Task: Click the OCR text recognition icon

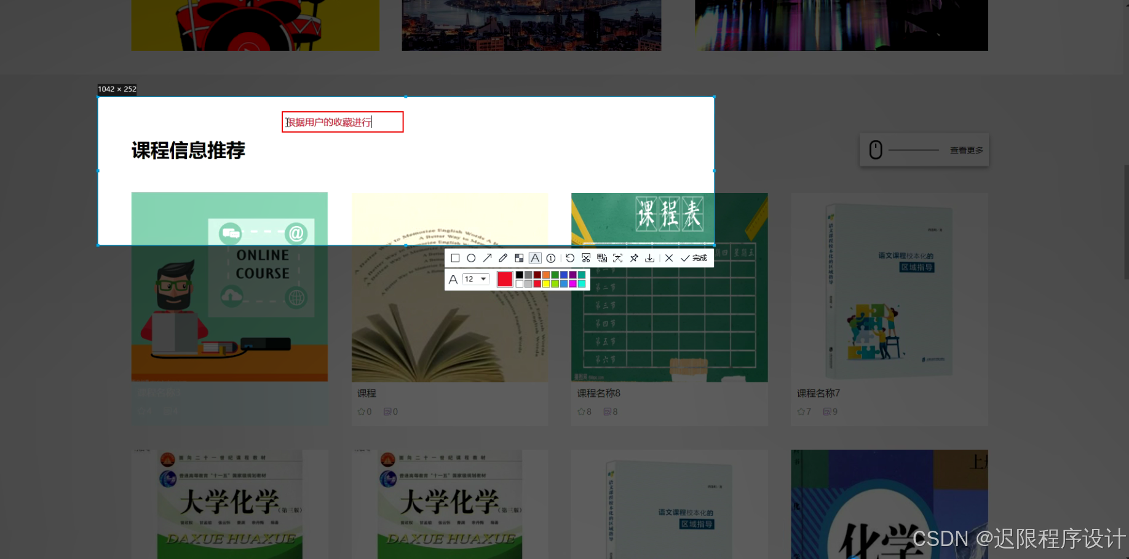Action: 618,258
